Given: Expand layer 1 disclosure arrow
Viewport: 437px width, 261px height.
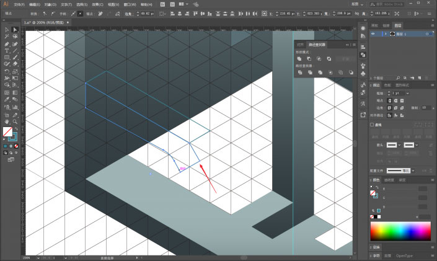Looking at the screenshot, I should (386, 33).
